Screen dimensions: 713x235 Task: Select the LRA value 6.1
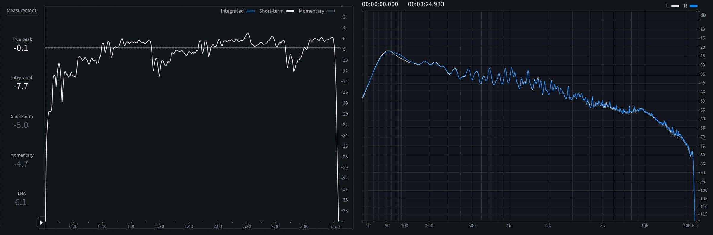[21, 202]
